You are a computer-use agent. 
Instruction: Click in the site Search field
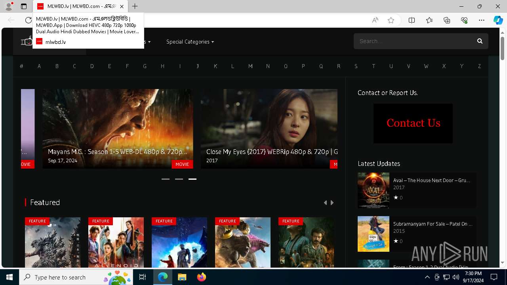point(414,41)
